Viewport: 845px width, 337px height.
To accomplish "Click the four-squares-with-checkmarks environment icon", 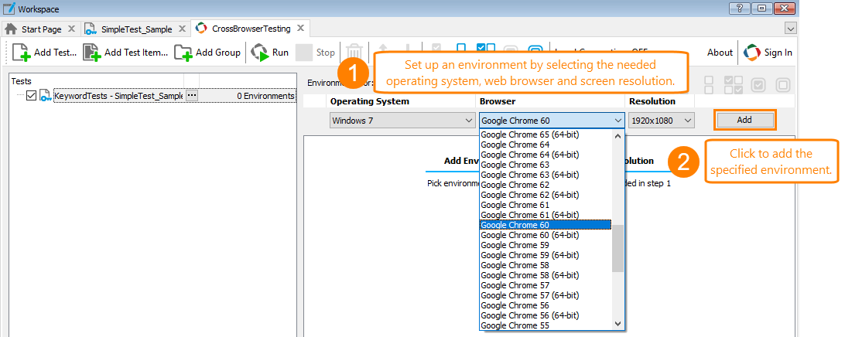I will point(734,84).
